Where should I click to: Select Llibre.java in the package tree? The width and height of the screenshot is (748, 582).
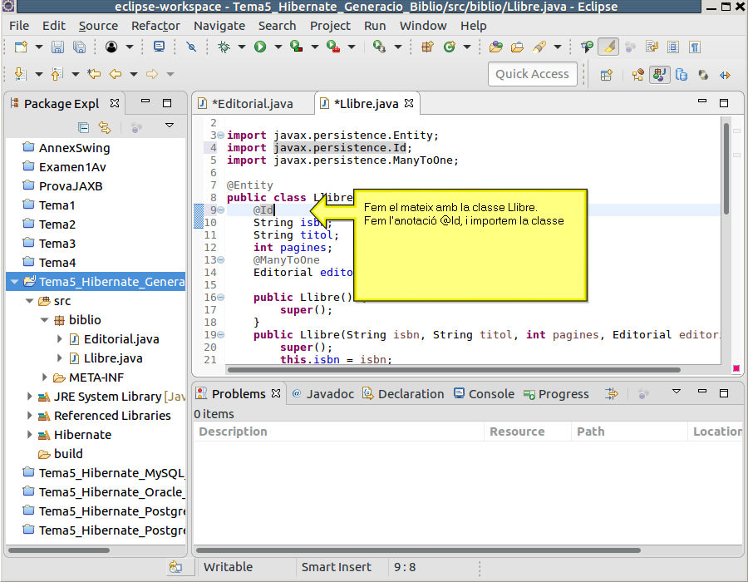point(112,358)
